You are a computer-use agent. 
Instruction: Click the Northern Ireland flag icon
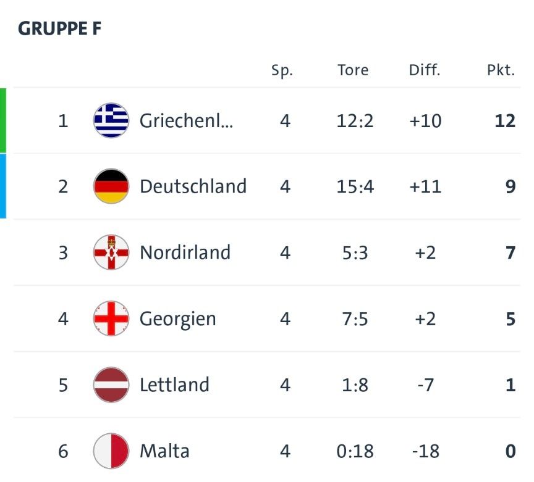click(x=111, y=252)
